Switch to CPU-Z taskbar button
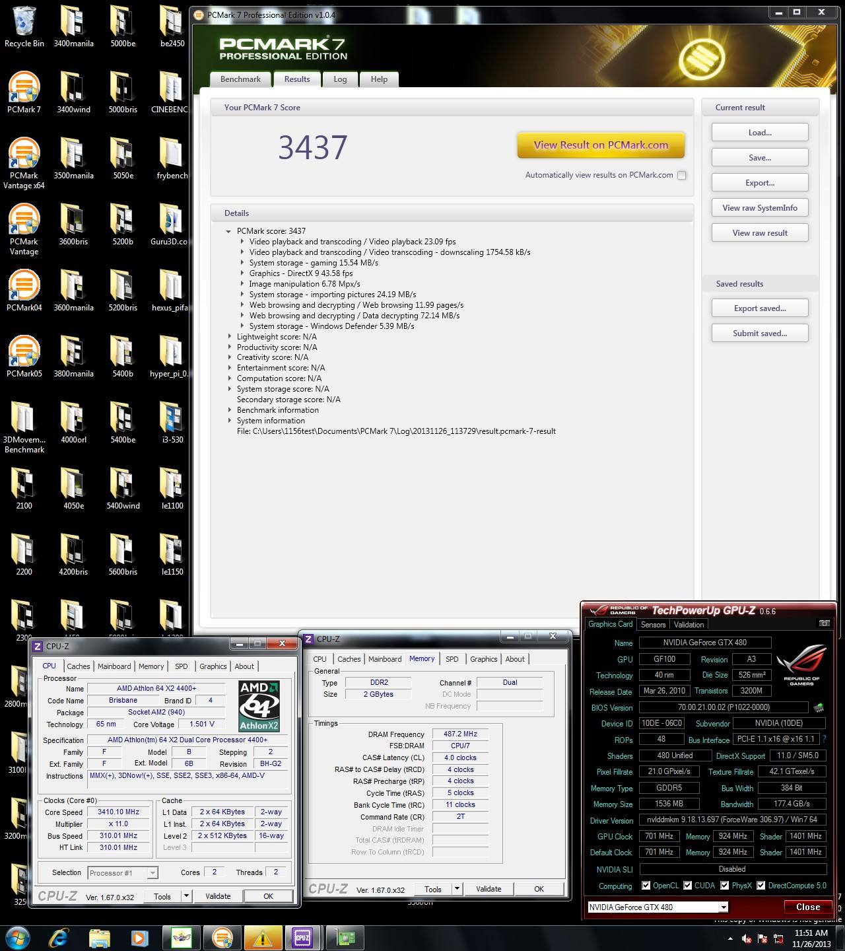The height and width of the screenshot is (951, 845). pyautogui.click(x=303, y=938)
